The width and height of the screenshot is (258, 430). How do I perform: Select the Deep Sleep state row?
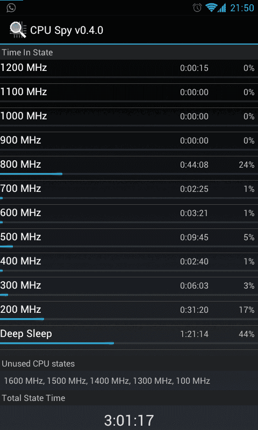click(x=129, y=334)
